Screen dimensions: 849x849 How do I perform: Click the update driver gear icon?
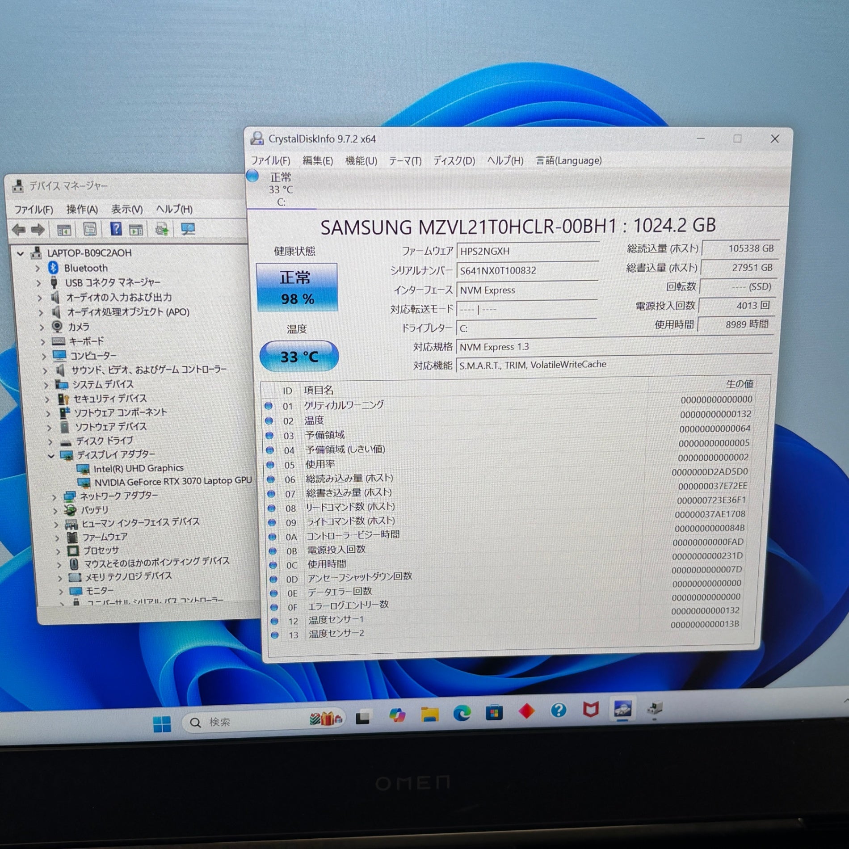point(161,230)
